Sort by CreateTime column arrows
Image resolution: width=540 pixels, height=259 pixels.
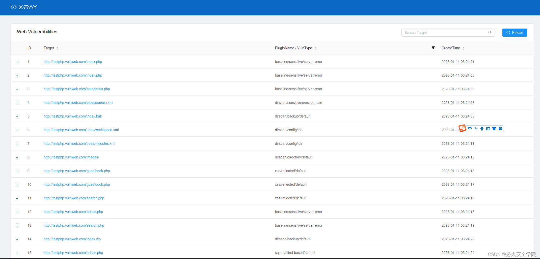[464, 48]
